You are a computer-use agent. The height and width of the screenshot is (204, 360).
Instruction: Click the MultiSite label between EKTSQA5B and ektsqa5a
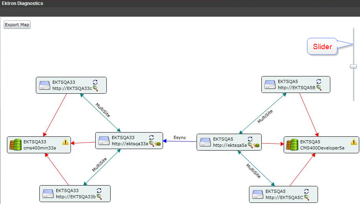pyautogui.click(x=265, y=116)
